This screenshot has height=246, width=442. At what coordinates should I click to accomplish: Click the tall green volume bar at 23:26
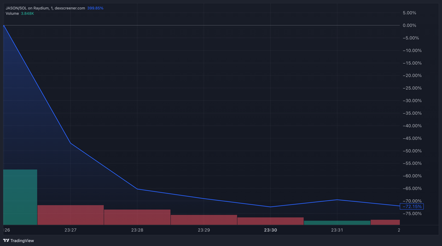(20, 197)
